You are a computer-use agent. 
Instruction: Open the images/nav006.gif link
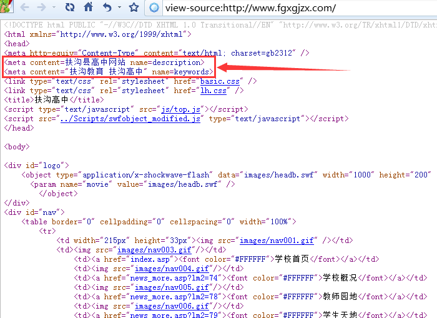(x=172, y=306)
